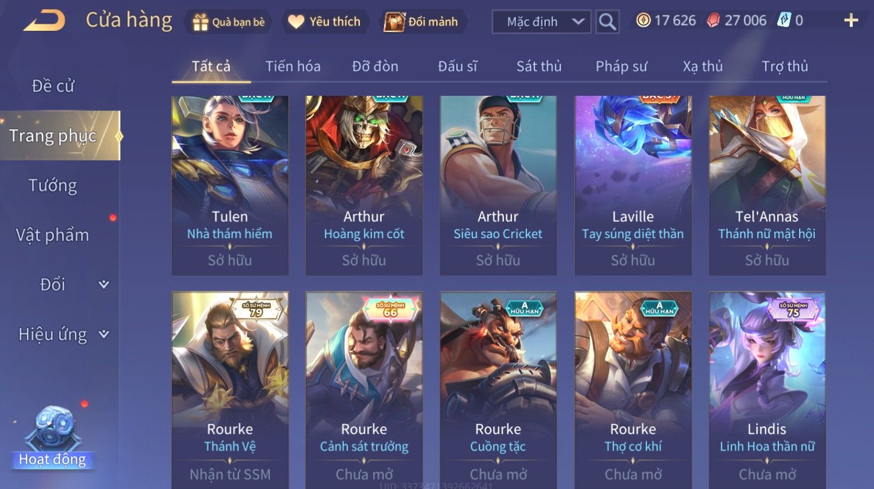Open Quà bạn bè gift button
The image size is (874, 489).
229,22
